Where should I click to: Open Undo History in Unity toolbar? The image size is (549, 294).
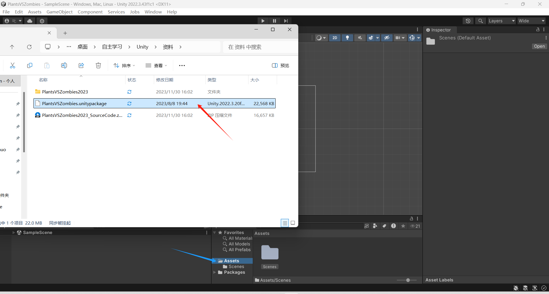click(x=468, y=21)
